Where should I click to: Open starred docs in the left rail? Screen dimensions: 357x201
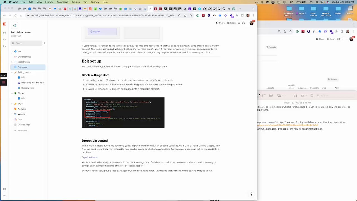tap(4, 40)
